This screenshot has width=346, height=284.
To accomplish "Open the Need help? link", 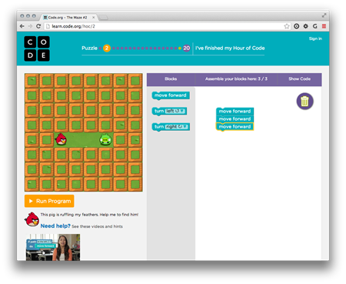I will 55,226.
